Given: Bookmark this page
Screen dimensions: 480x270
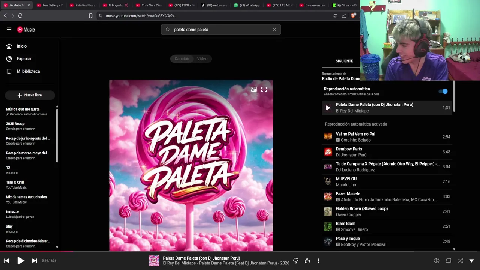Looking at the screenshot, I should [90, 16].
